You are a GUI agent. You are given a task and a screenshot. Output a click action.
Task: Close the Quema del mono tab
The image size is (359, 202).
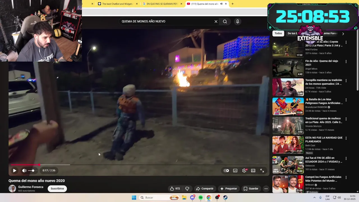(226, 4)
